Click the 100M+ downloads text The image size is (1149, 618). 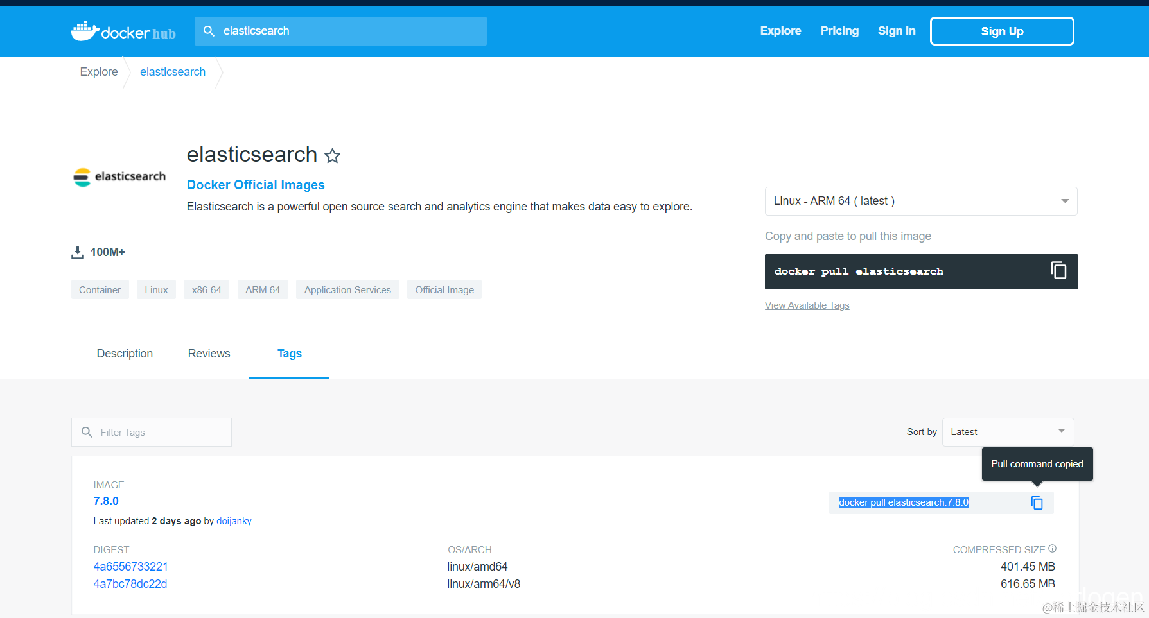(108, 252)
